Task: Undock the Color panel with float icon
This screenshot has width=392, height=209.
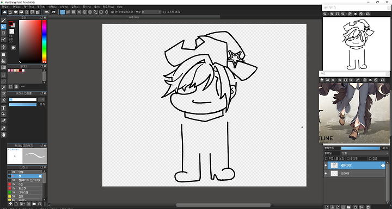Action: click(42, 18)
